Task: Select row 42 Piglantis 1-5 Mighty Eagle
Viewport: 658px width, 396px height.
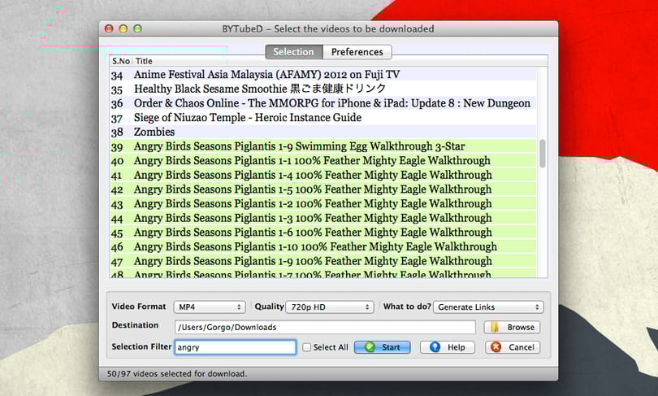Action: 323,189
